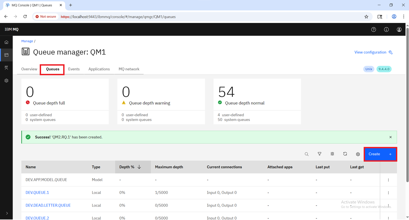409x220 pixels.
Task: Open the DEV.DEAD.LETTER.QUEUE link
Action: point(48,205)
